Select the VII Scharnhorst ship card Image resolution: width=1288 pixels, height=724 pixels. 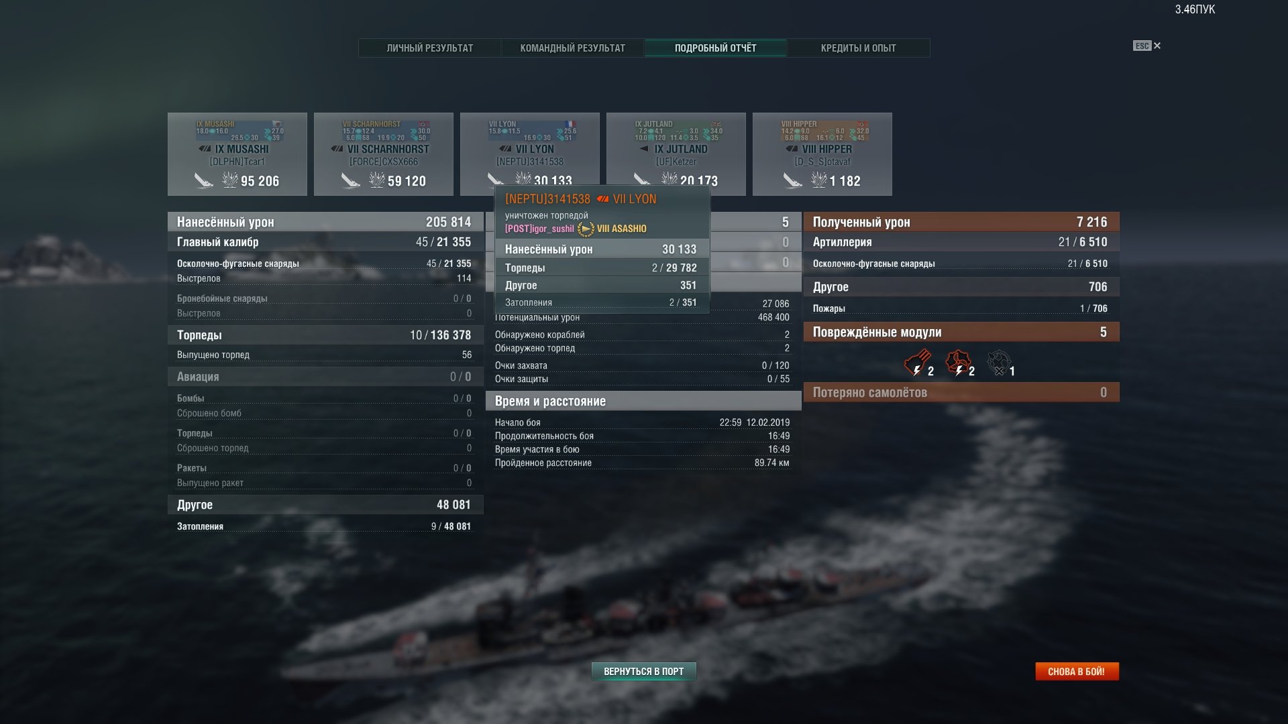pos(384,154)
